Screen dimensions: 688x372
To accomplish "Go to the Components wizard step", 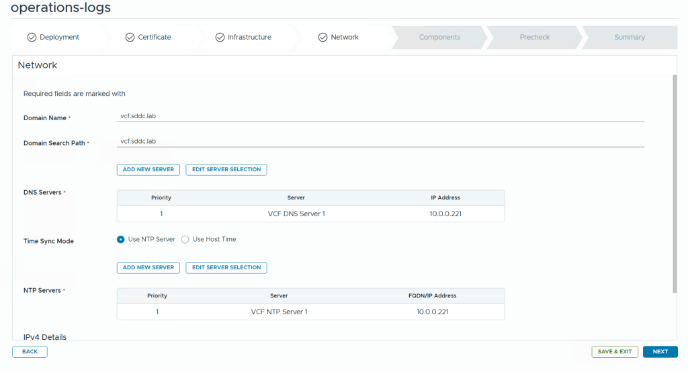I will point(439,38).
